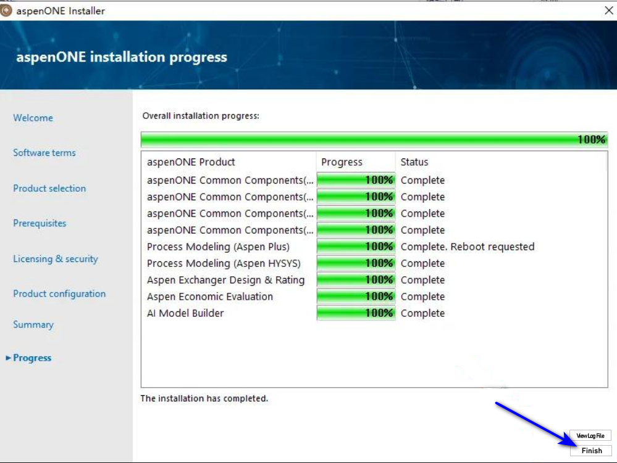The height and width of the screenshot is (463, 617).
Task: Click the Aspen HYSYS row progress bar
Action: pyautogui.click(x=356, y=263)
